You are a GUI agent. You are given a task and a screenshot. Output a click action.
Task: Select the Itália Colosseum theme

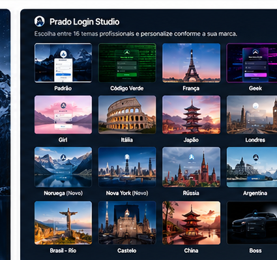click(127, 114)
